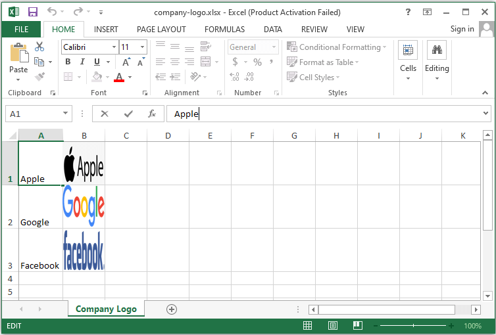
Task: Open the FORMULAS tab
Action: tap(224, 30)
